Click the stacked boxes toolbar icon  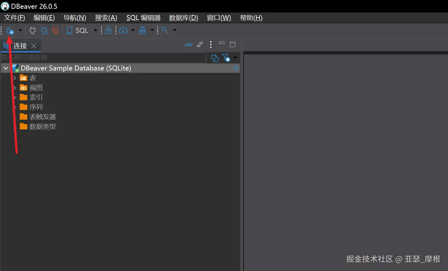pos(142,30)
